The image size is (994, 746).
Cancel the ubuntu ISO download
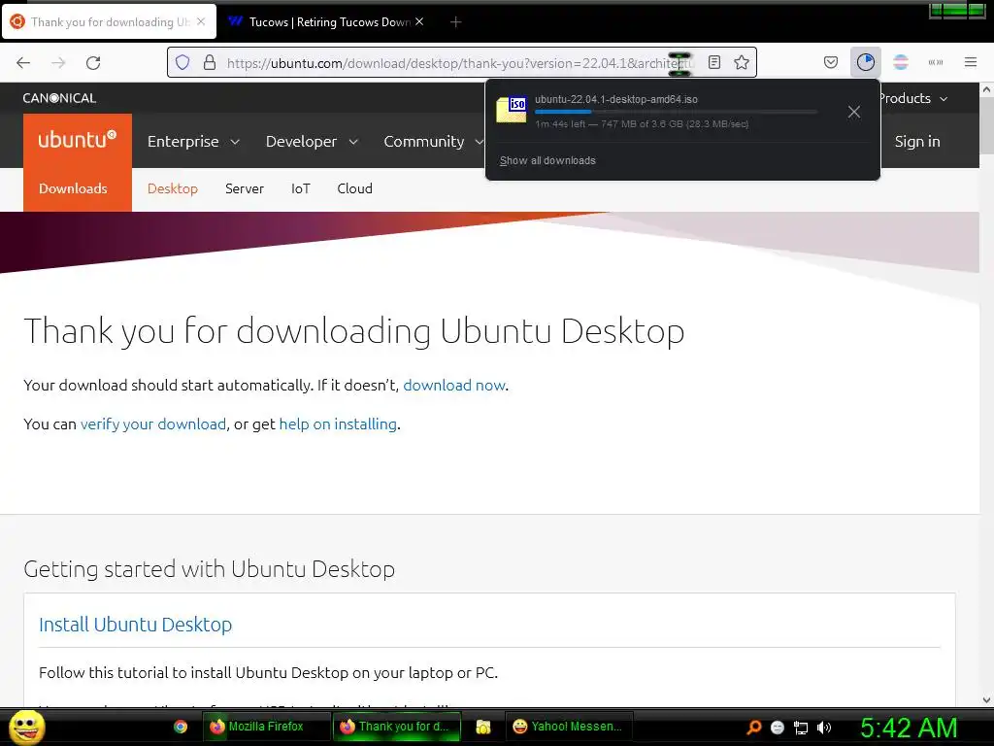click(854, 112)
